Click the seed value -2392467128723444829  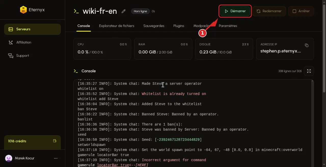178,140
